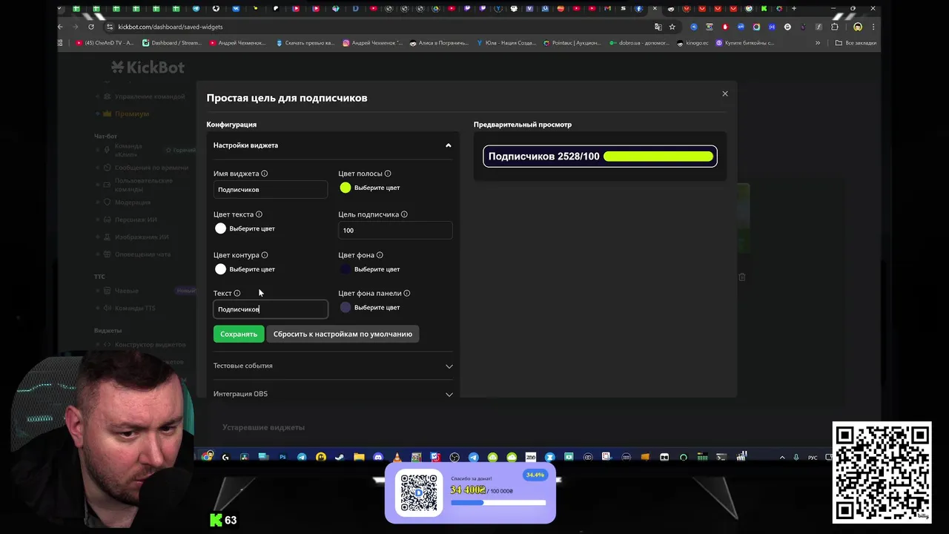Click the microphone icon in system tray

point(796,458)
